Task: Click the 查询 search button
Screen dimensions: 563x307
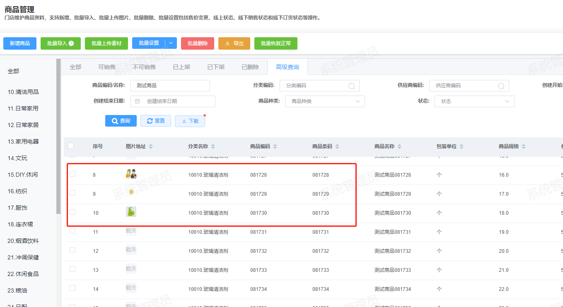Action: pos(121,121)
